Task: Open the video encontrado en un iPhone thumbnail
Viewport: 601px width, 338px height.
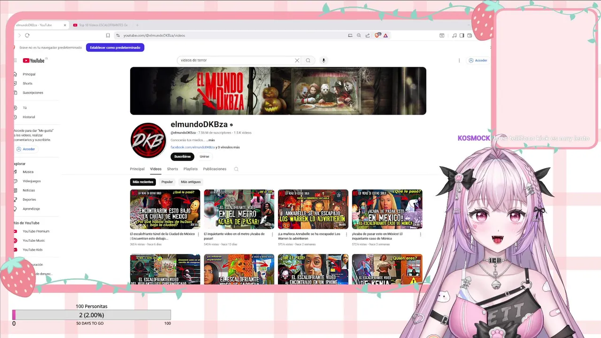Action: [x=313, y=269]
